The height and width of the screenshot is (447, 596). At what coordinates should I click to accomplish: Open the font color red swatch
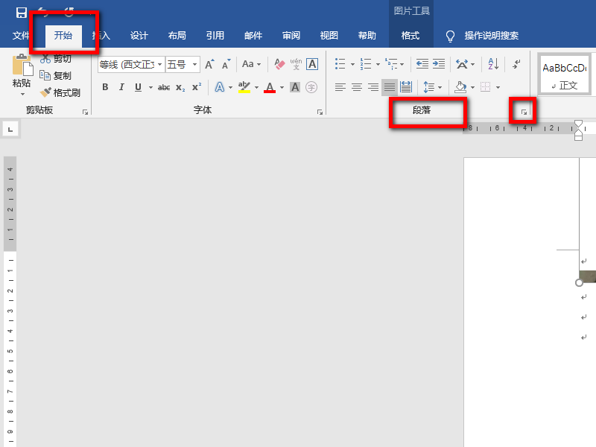tap(269, 87)
